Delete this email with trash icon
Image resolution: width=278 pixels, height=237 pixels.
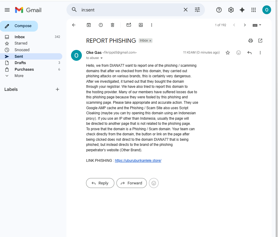tap(113, 25)
